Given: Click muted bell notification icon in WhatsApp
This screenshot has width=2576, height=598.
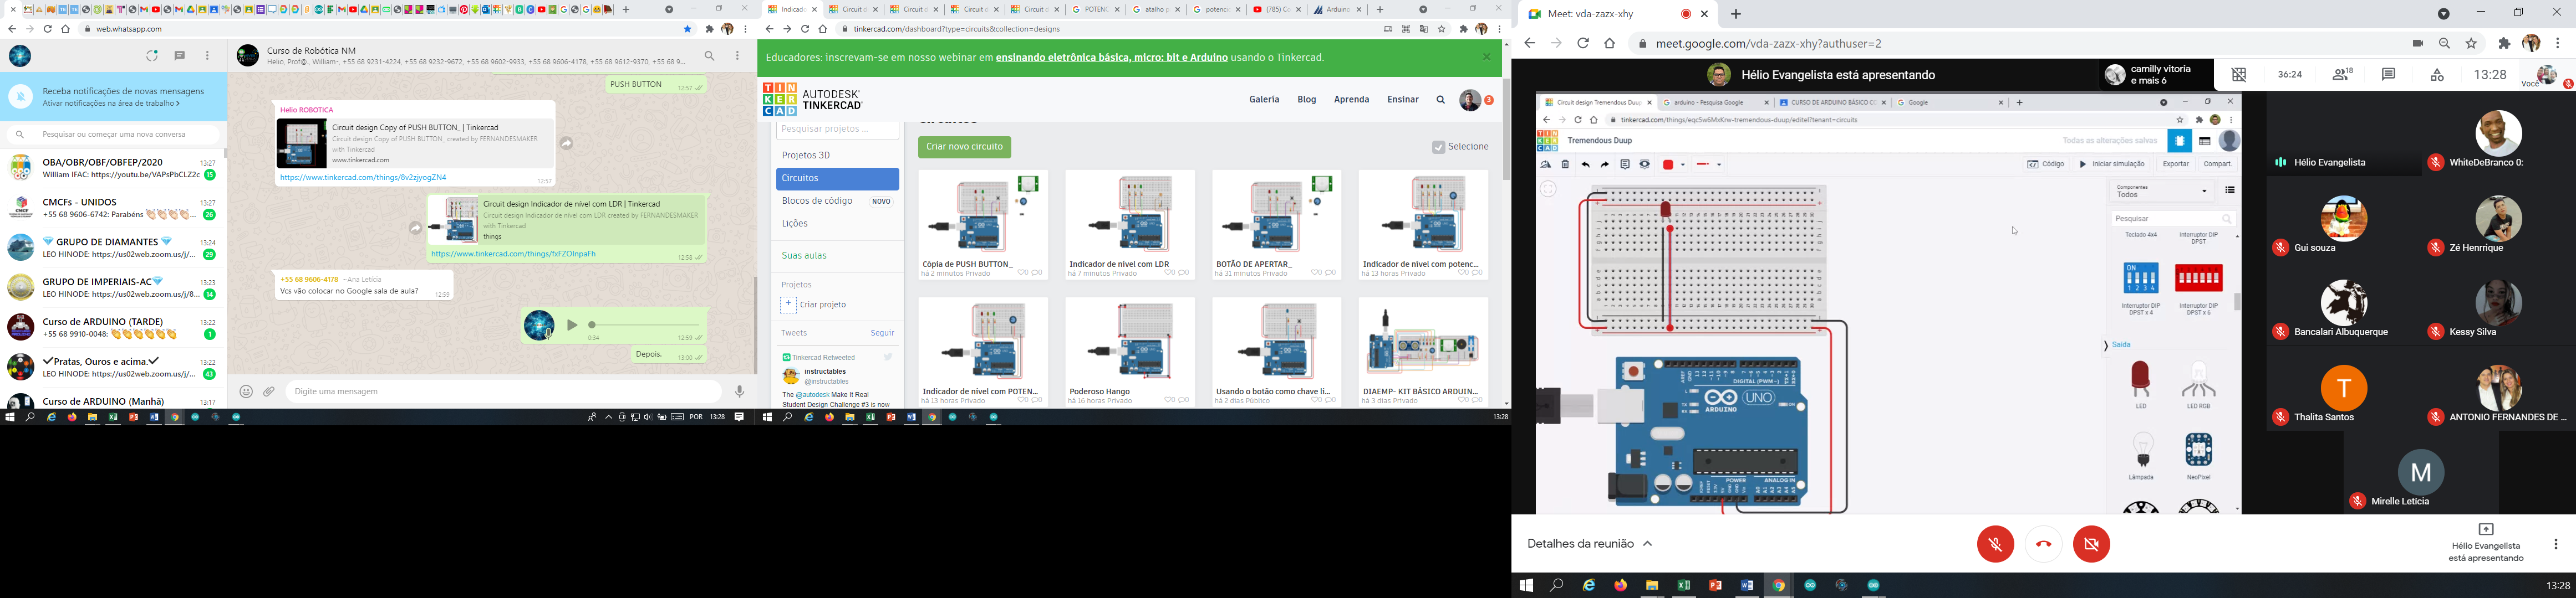Looking at the screenshot, I should pos(21,97).
